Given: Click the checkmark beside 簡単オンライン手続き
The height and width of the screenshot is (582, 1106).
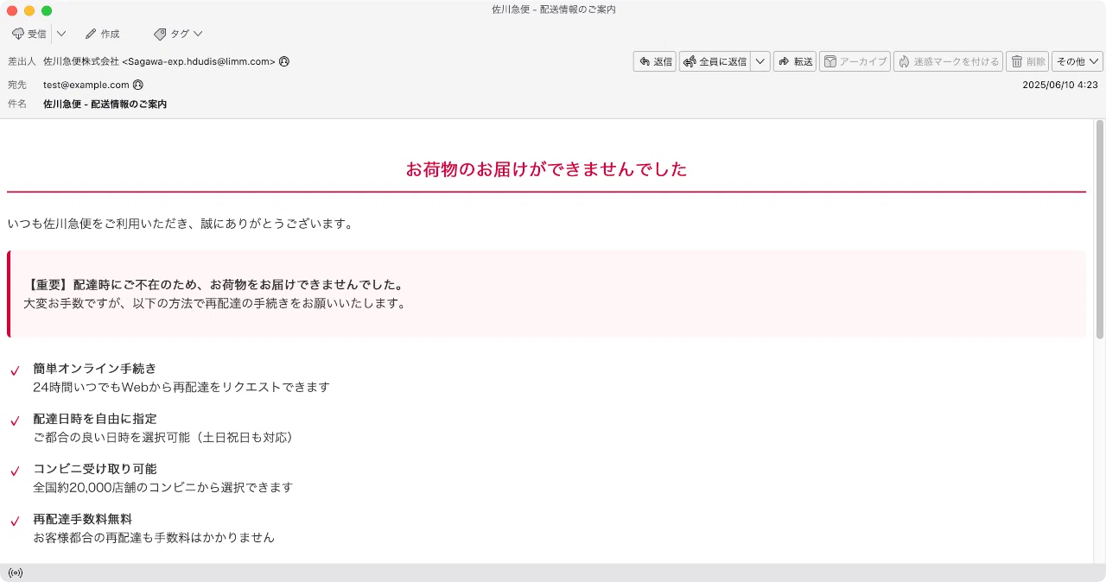Looking at the screenshot, I should click(15, 370).
